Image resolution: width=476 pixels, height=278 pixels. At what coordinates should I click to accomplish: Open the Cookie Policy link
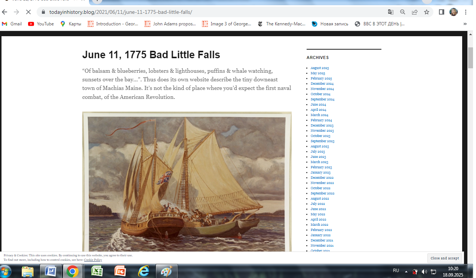point(93,260)
